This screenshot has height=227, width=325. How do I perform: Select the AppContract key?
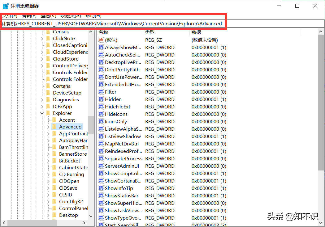coord(73,133)
